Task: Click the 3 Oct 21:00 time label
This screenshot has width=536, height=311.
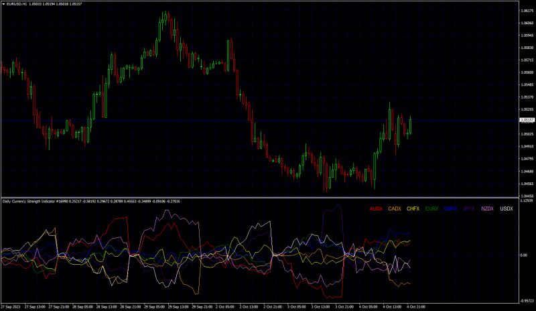Action: (x=344, y=307)
